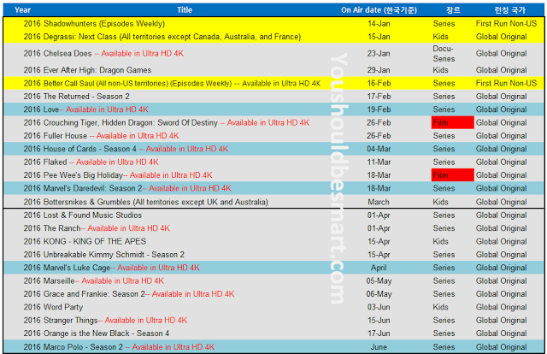Select Marco Polo - Season 2 title
547x354 pixels.
point(129,347)
